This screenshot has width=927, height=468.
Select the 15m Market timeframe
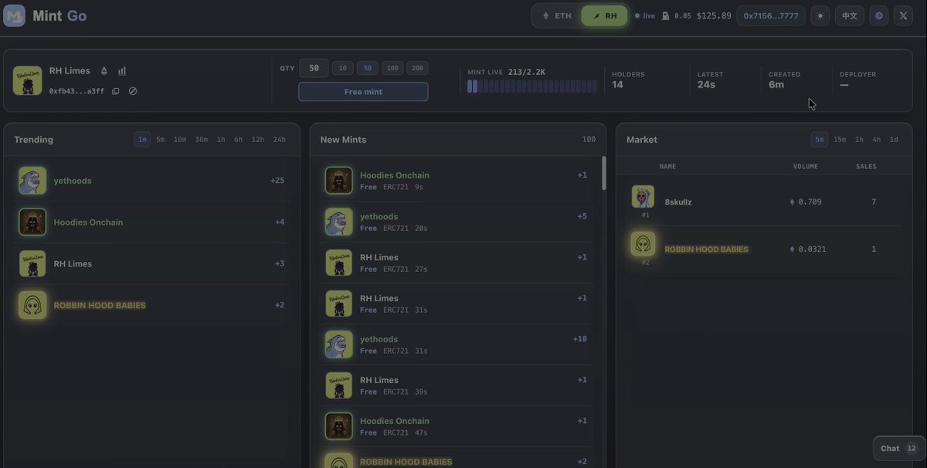click(x=840, y=140)
